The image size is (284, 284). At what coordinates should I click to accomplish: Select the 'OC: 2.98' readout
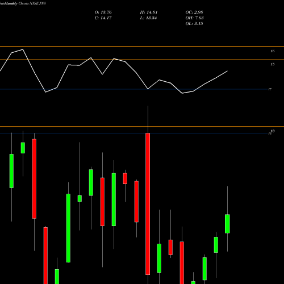coord(194,12)
